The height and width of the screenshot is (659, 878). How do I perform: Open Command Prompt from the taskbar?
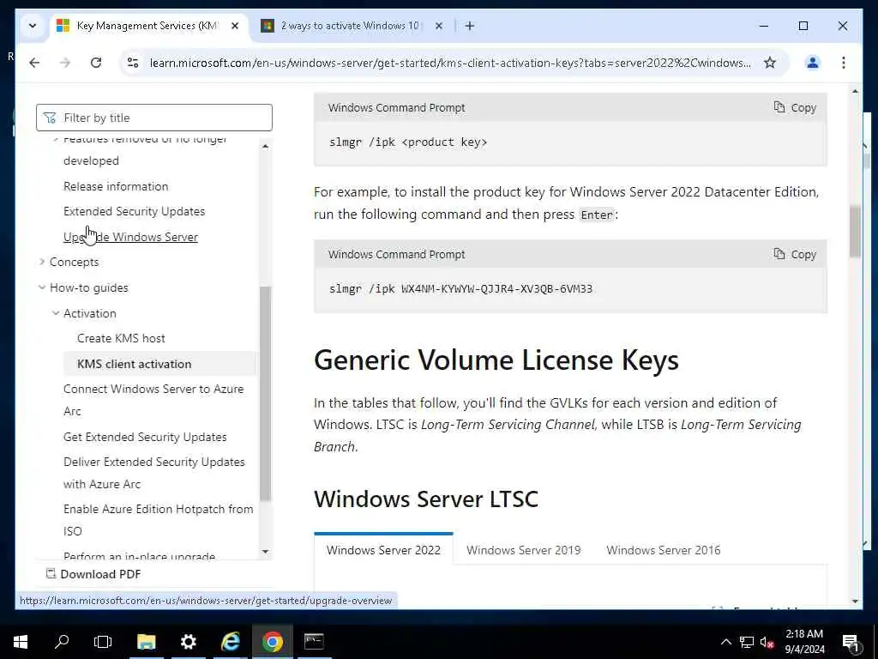tap(314, 642)
